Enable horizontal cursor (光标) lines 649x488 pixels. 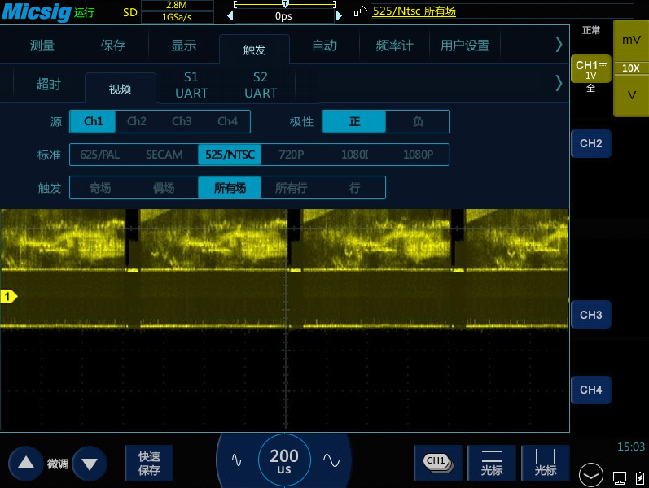pos(492,463)
